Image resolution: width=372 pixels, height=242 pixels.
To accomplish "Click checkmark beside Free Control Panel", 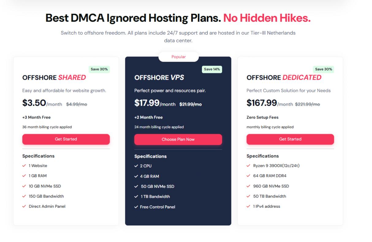I will pyautogui.click(x=136, y=207).
